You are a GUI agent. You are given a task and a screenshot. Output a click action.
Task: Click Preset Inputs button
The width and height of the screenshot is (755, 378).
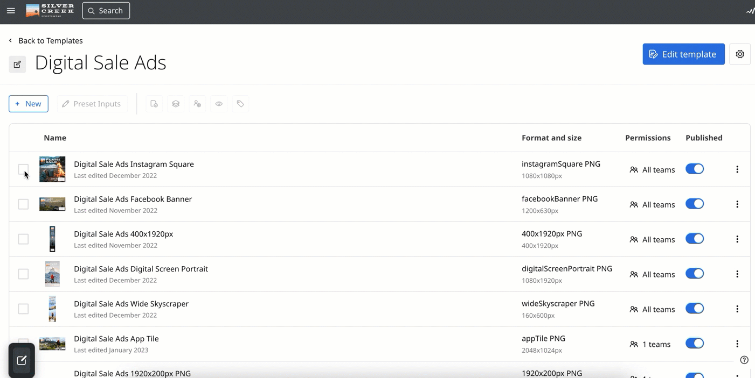(x=92, y=104)
